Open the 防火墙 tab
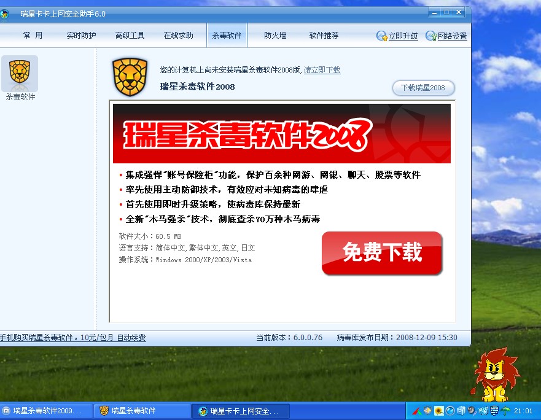The width and height of the screenshot is (541, 420). (275, 36)
